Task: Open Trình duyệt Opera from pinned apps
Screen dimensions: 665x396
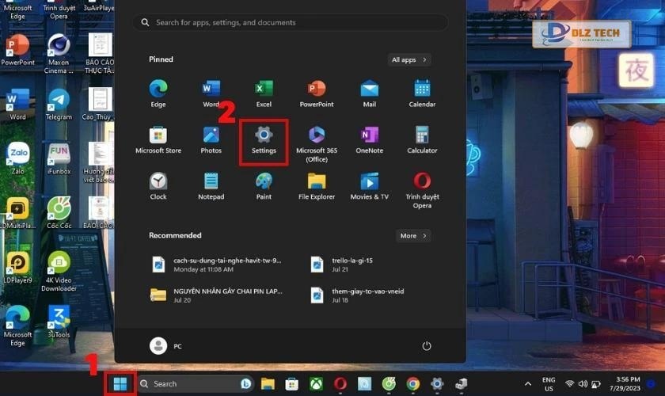Action: (x=422, y=191)
